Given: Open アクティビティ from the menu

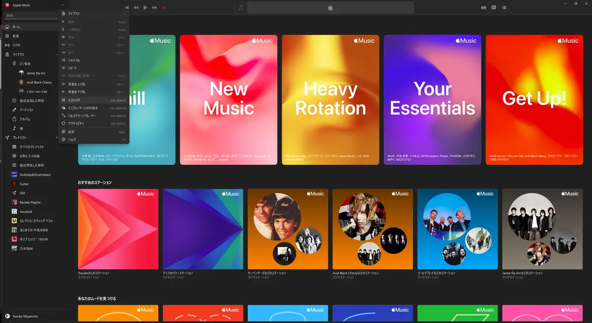Looking at the screenshot, I should pyautogui.click(x=93, y=123).
